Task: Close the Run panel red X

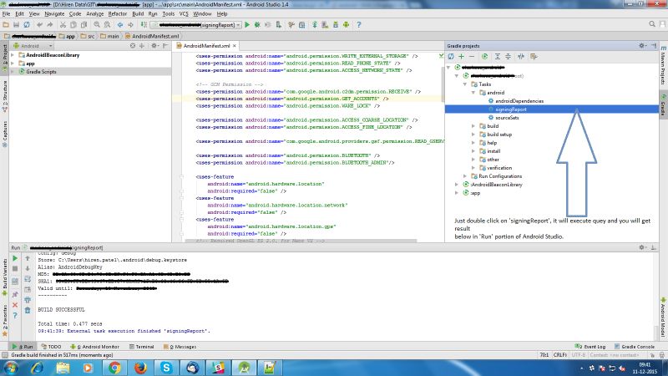Action: (x=15, y=305)
